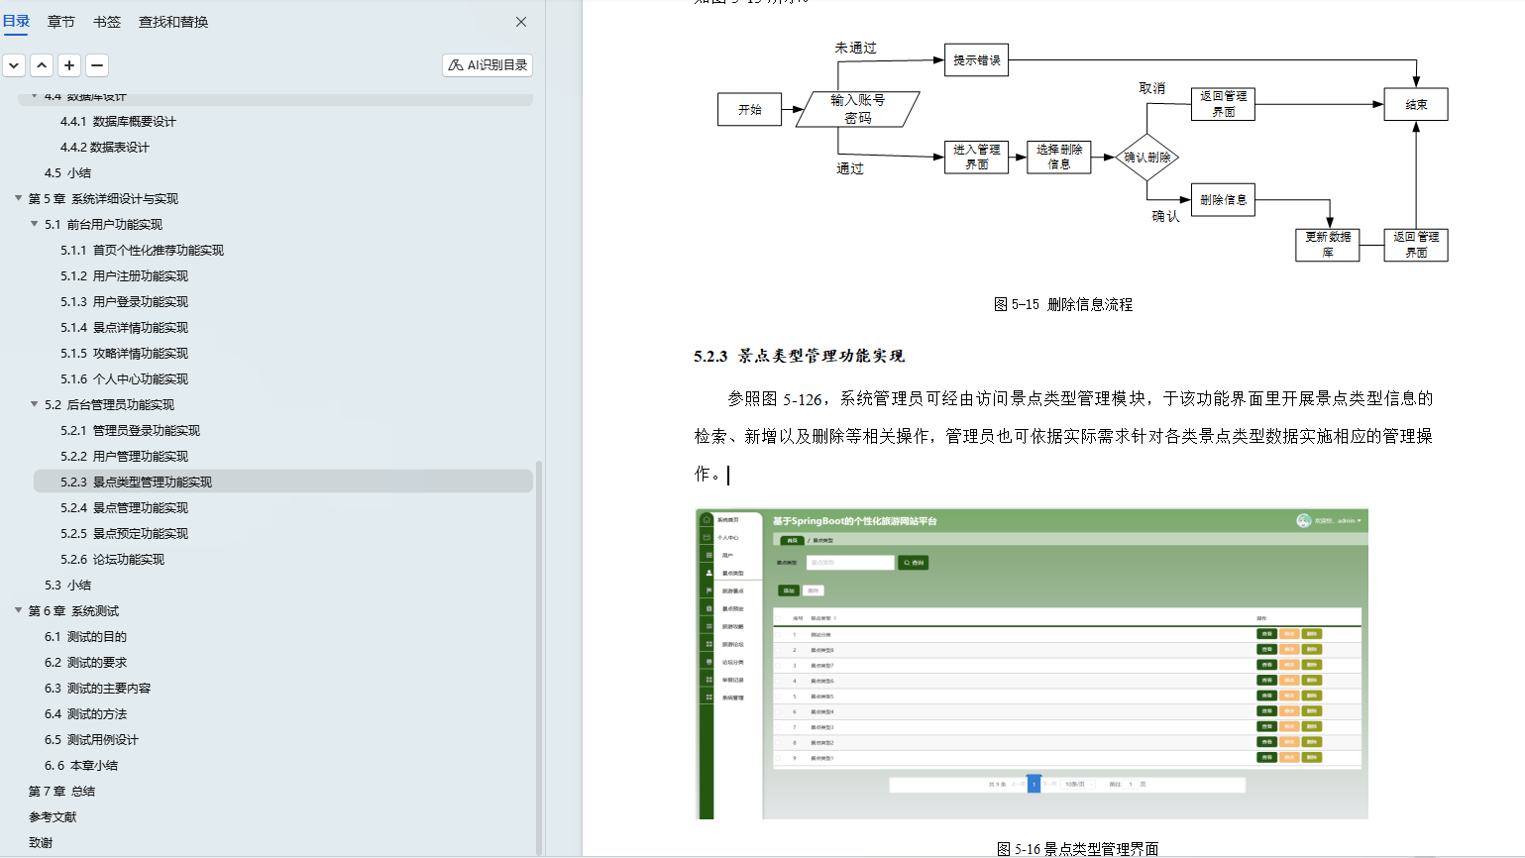Check the checkbox for the 景点类型1 row

(779, 758)
